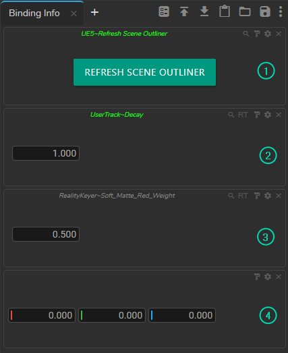Click the blue channel value field
Screen dimensions: 288x353
pyautogui.click(x=182, y=315)
